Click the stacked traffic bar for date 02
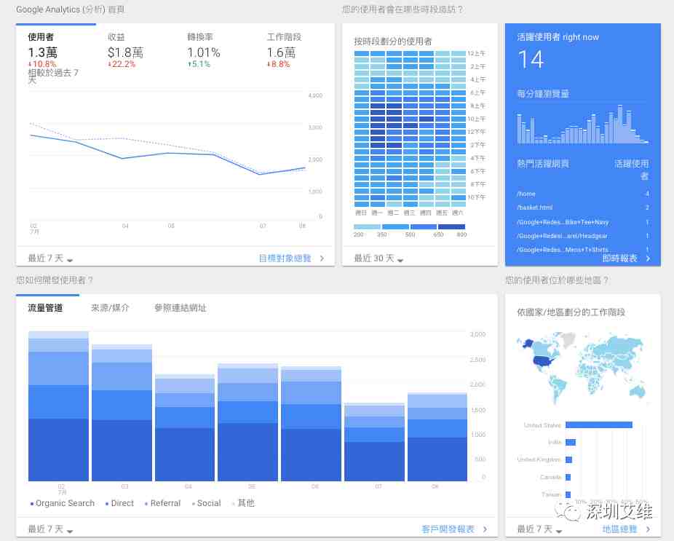The height and width of the screenshot is (541, 674). [x=58, y=406]
